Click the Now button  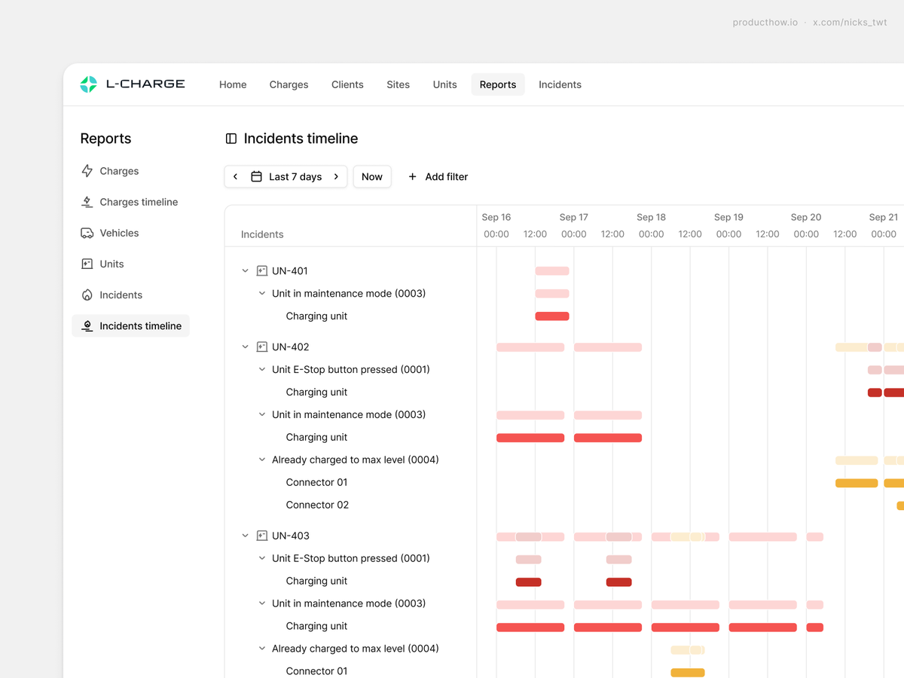pos(372,176)
